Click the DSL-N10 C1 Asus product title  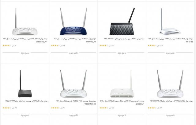tap(124, 39)
